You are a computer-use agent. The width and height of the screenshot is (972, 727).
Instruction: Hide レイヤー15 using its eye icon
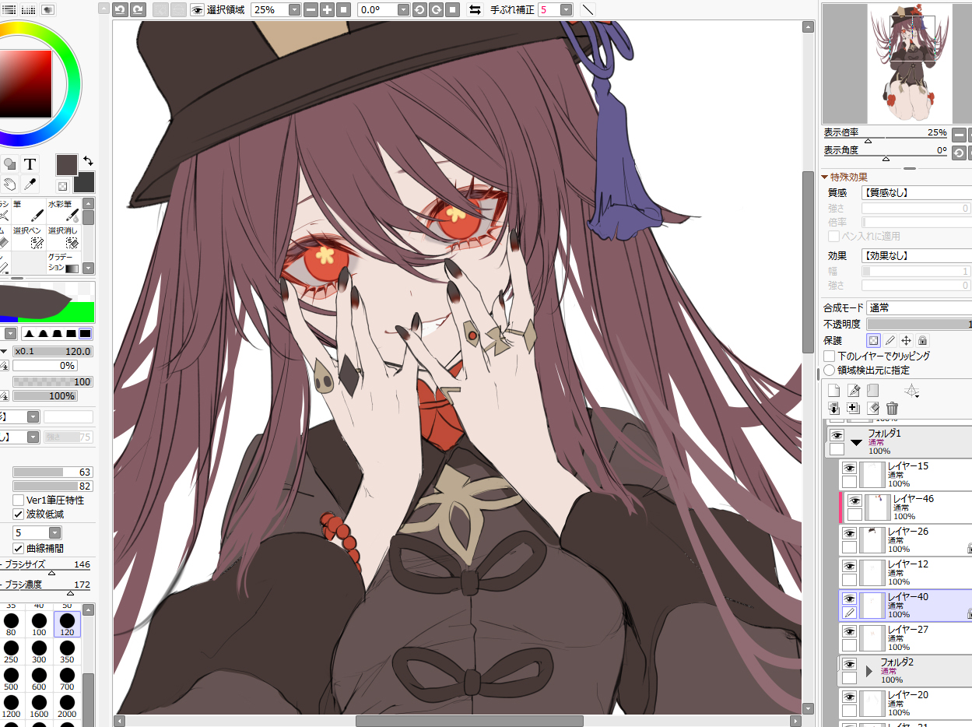(x=849, y=467)
